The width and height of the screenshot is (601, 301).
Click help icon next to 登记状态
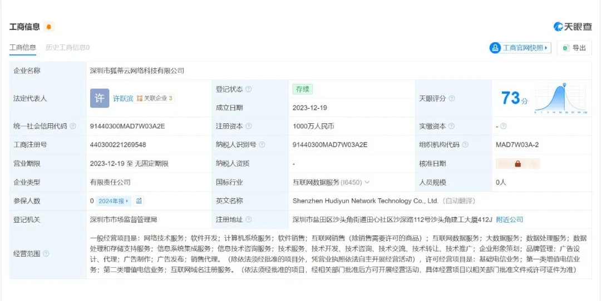click(248, 89)
